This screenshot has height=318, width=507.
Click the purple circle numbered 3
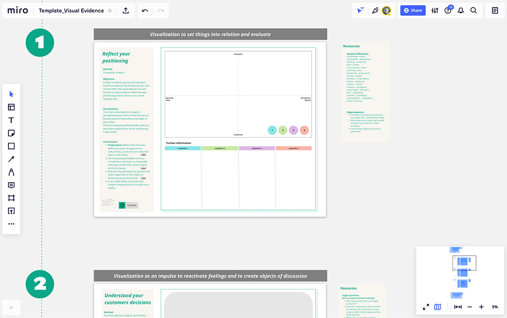(293, 131)
